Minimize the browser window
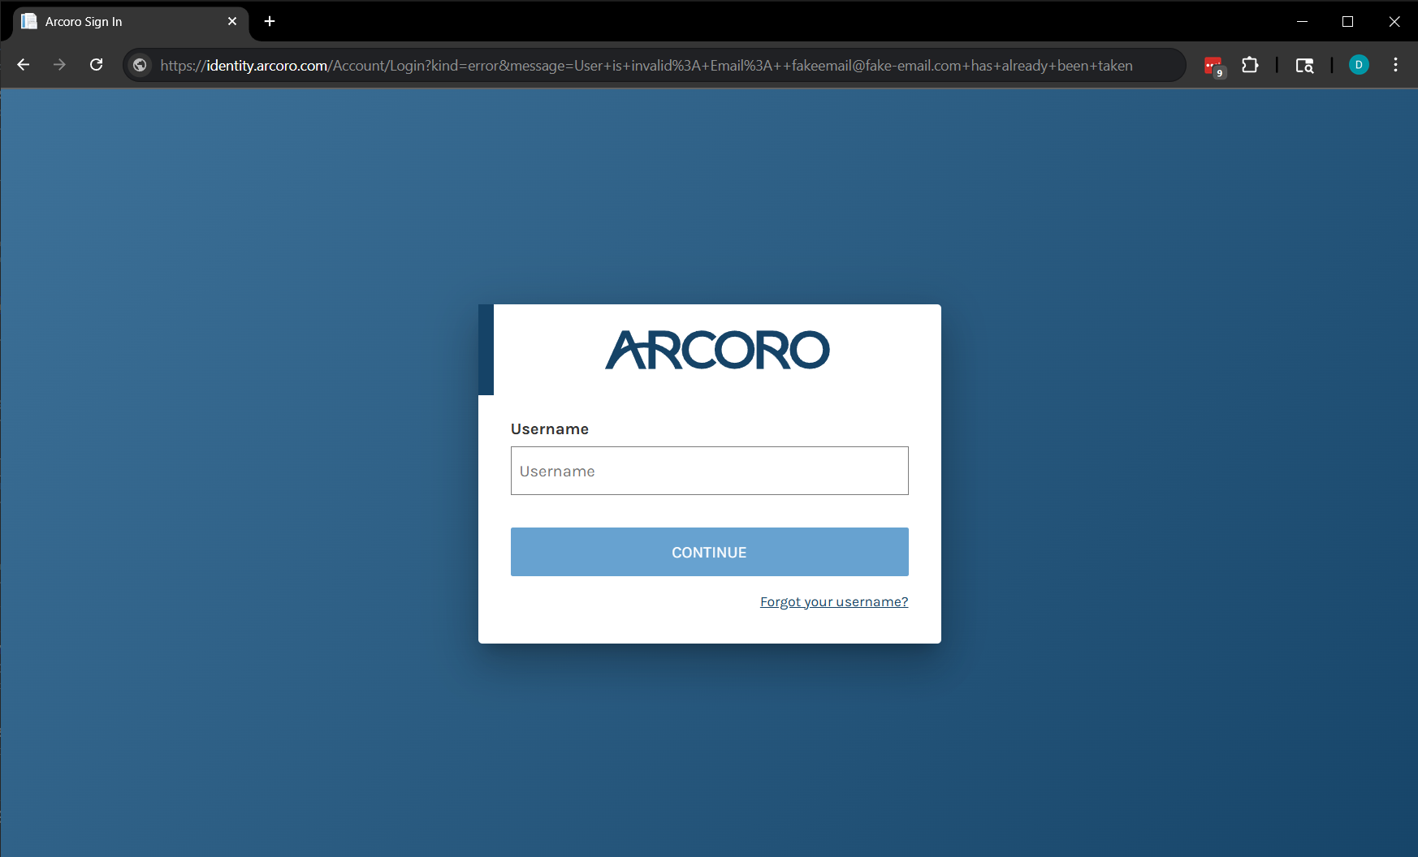This screenshot has height=857, width=1418. pyautogui.click(x=1302, y=21)
